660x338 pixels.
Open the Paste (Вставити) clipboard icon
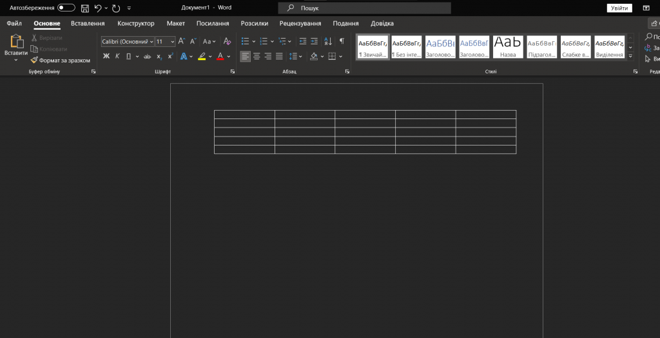click(x=16, y=42)
